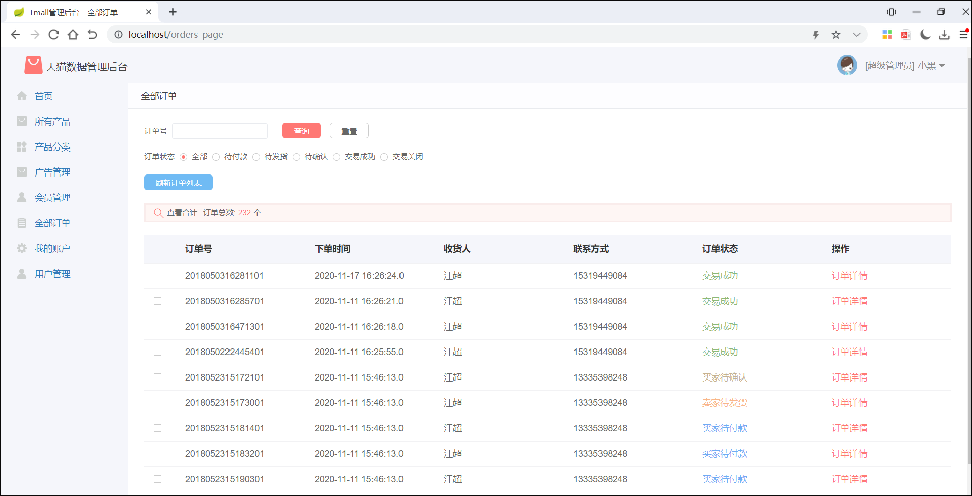
Task: Click the site info icon in address bar
Action: pyautogui.click(x=118, y=34)
